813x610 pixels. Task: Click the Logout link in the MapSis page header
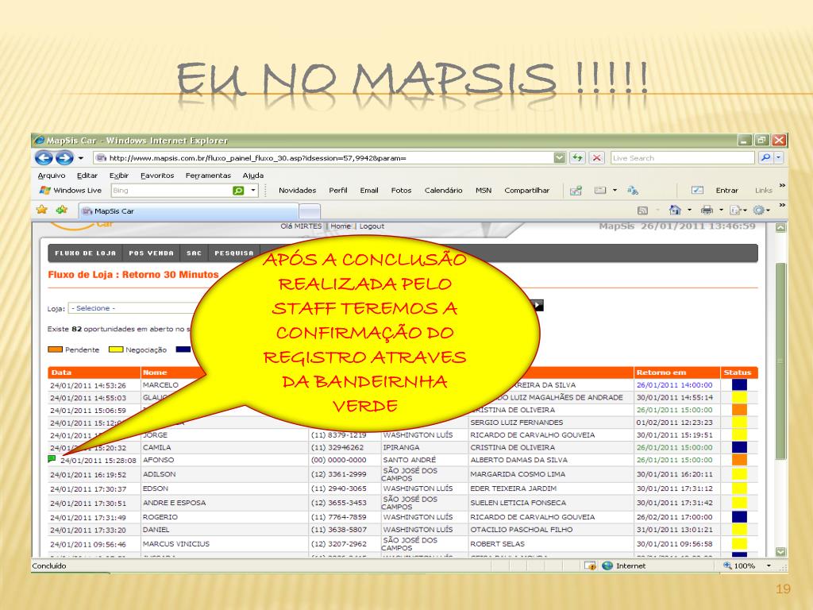click(x=372, y=226)
